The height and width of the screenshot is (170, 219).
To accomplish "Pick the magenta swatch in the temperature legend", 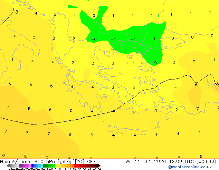I will [28, 165].
